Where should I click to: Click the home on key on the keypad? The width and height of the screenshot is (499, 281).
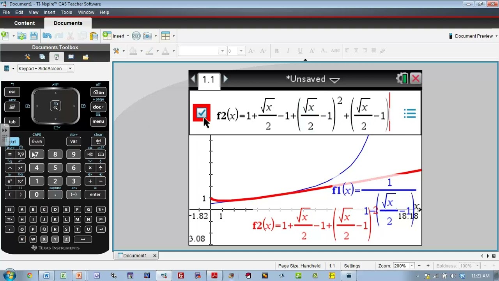tap(98, 92)
